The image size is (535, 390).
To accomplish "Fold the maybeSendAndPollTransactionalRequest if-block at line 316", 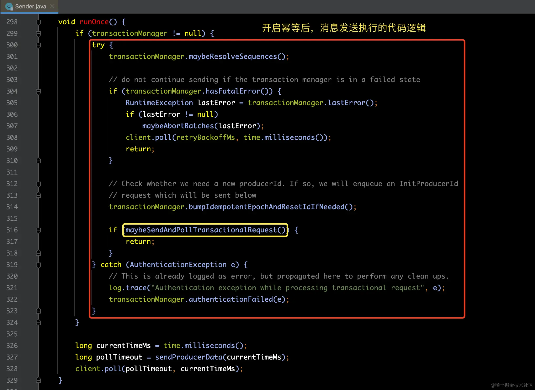I will click(x=38, y=230).
